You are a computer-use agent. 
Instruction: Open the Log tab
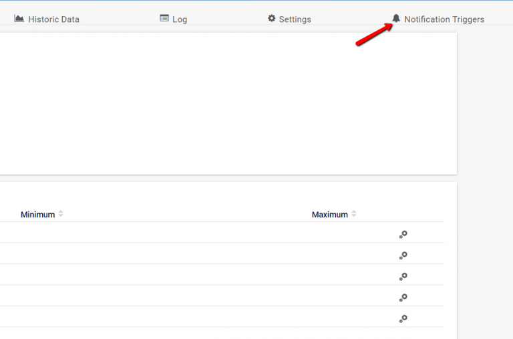click(x=180, y=19)
